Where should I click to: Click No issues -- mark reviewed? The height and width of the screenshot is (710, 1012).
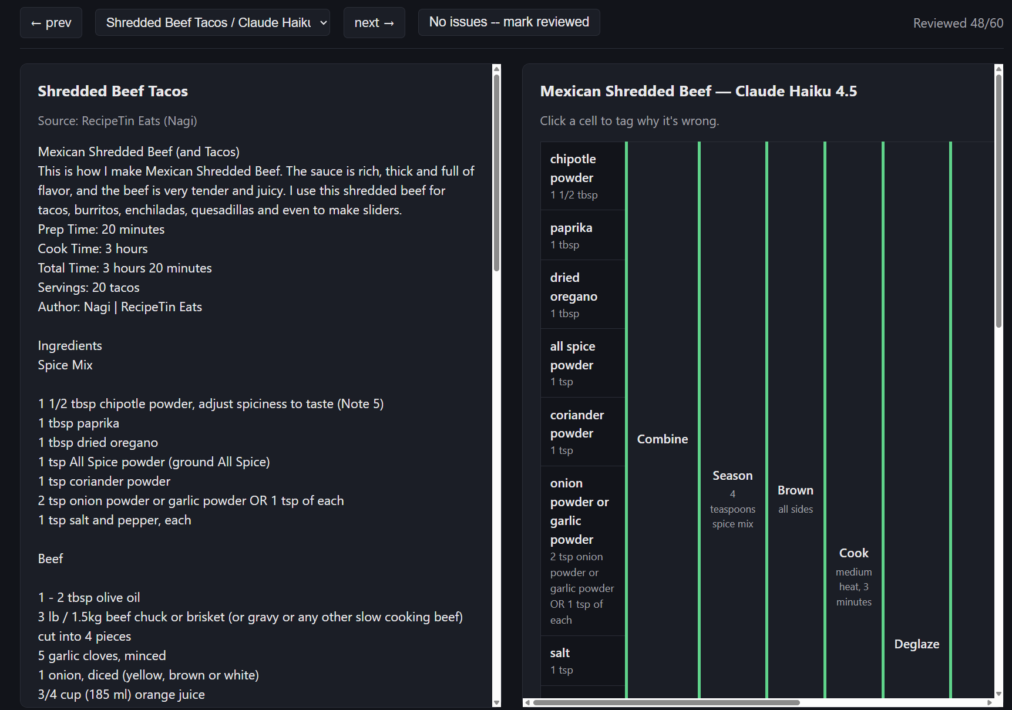click(509, 22)
